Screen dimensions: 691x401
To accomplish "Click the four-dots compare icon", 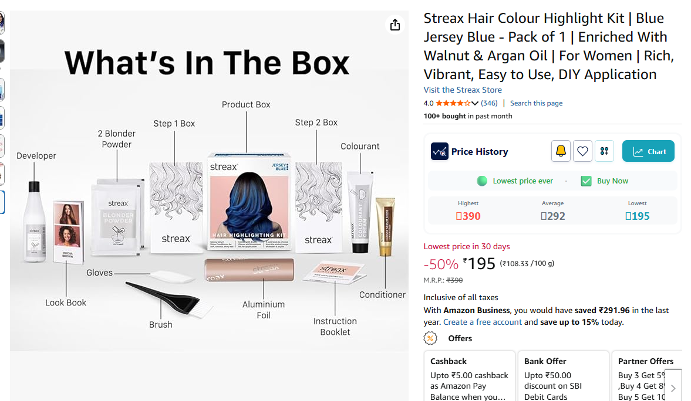I will pos(604,151).
